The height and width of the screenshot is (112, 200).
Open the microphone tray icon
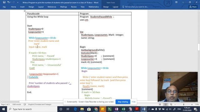[156, 109]
